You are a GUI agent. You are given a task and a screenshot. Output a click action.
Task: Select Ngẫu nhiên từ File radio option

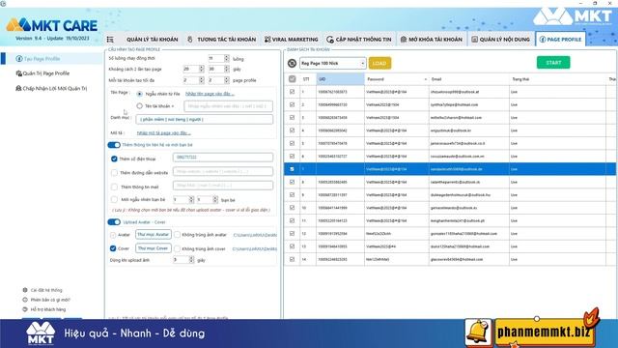tap(139, 94)
